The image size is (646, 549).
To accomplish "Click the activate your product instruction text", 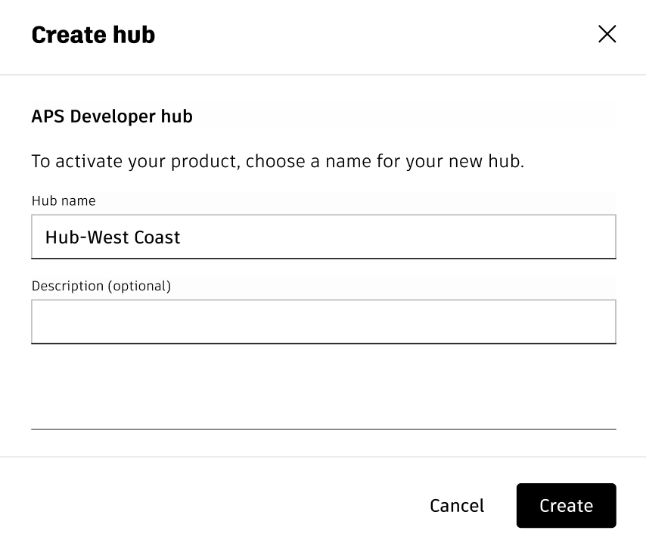I will pos(277,161).
